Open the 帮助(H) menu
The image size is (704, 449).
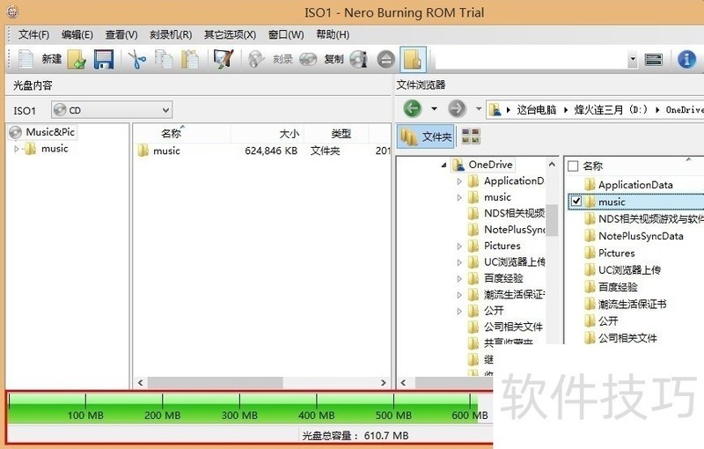(x=333, y=34)
